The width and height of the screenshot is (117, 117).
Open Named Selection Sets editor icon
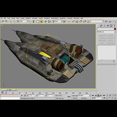point(89,22)
